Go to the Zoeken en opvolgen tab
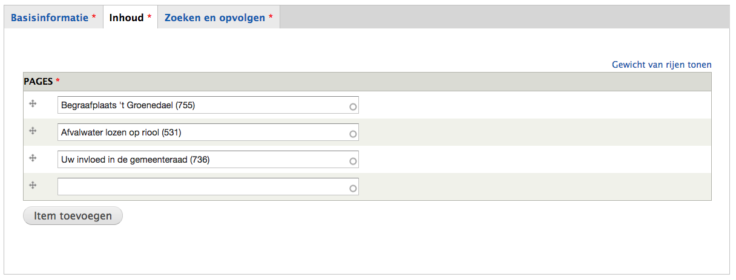This screenshot has height=280, width=736. point(218,18)
